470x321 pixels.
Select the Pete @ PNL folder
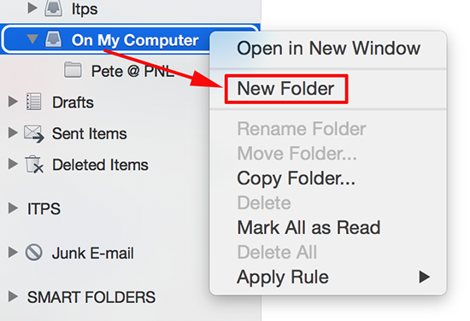pyautogui.click(x=131, y=71)
